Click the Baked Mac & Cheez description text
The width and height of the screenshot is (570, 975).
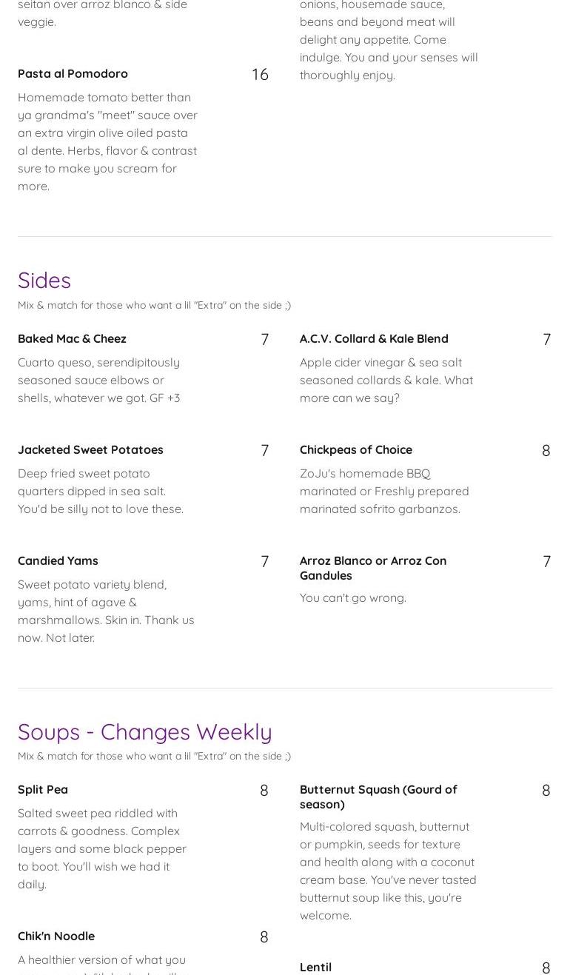99,380
